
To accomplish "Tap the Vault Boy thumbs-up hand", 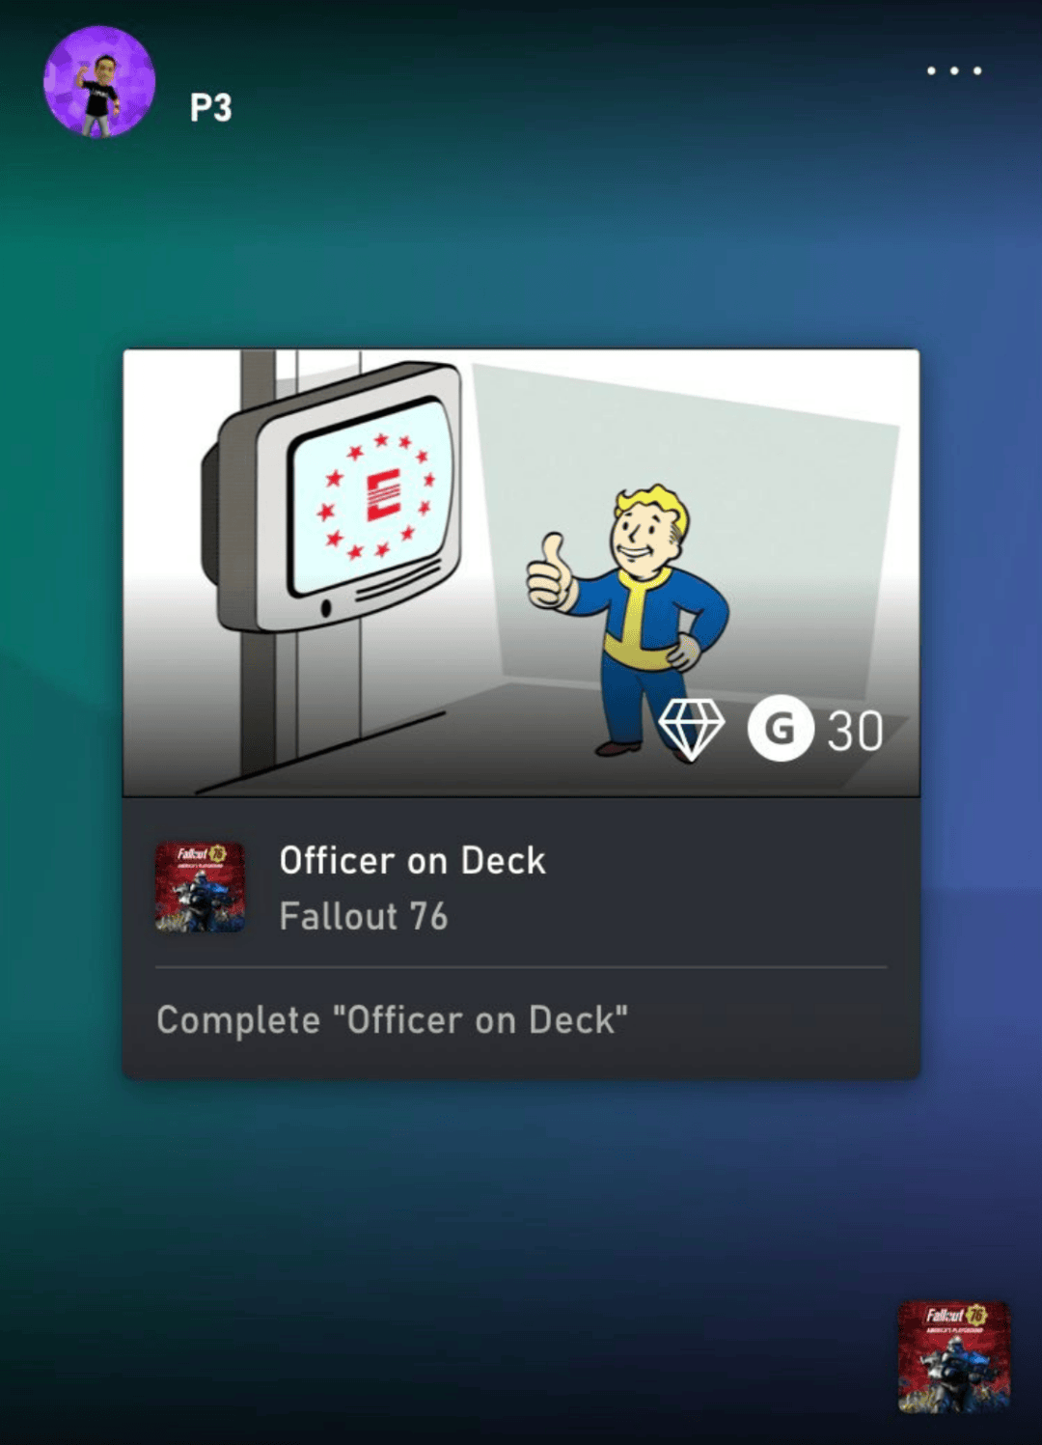I will point(550,573).
